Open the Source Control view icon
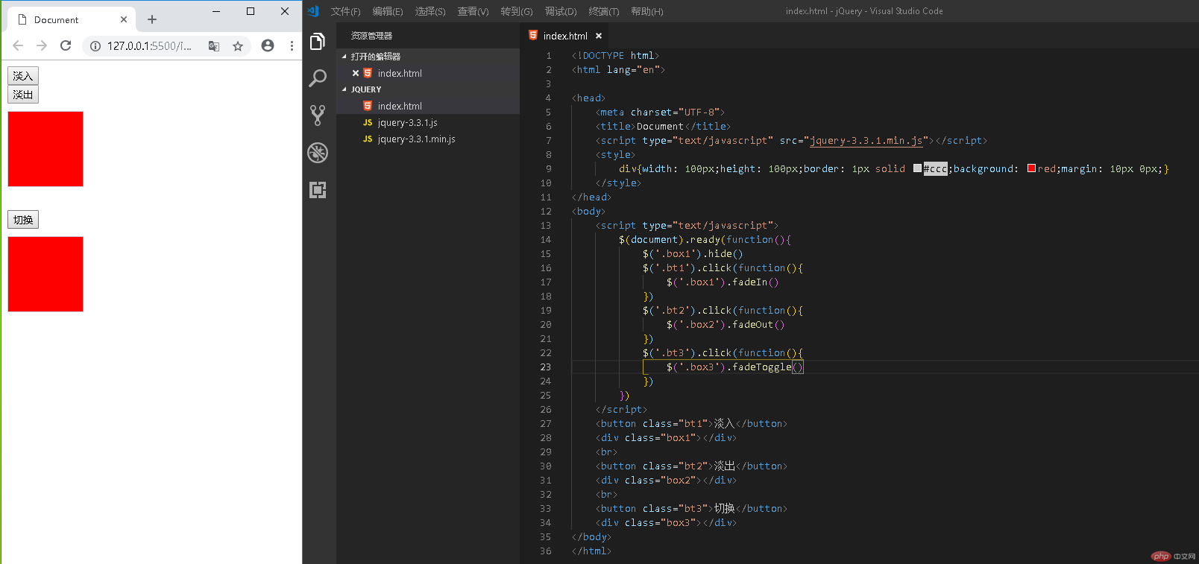This screenshot has height=564, width=1199. click(x=318, y=115)
